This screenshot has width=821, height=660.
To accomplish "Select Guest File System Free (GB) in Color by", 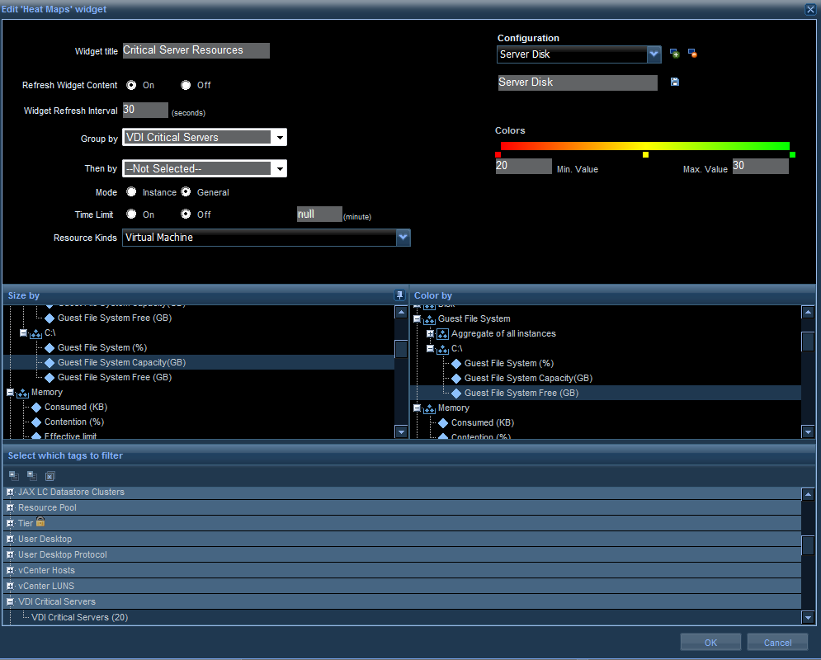I will pyautogui.click(x=521, y=394).
